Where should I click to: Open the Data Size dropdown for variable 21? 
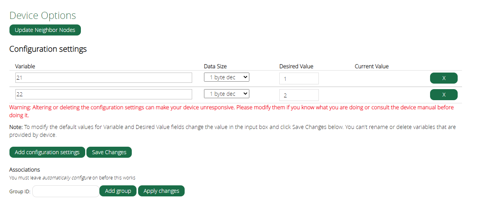tap(226, 77)
